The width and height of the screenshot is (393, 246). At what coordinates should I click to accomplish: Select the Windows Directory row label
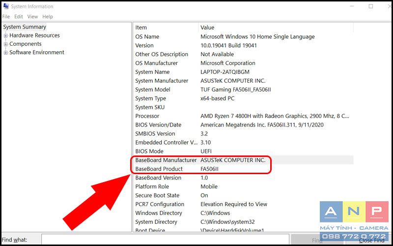click(158, 213)
